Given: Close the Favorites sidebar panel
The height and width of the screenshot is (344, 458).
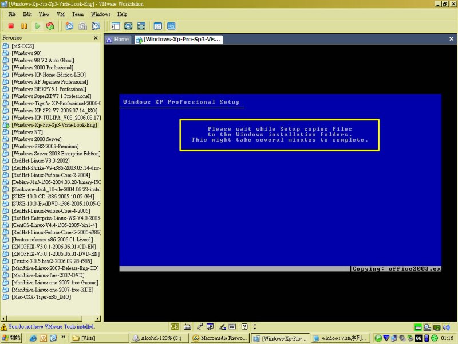Looking at the screenshot, I should coord(96,38).
